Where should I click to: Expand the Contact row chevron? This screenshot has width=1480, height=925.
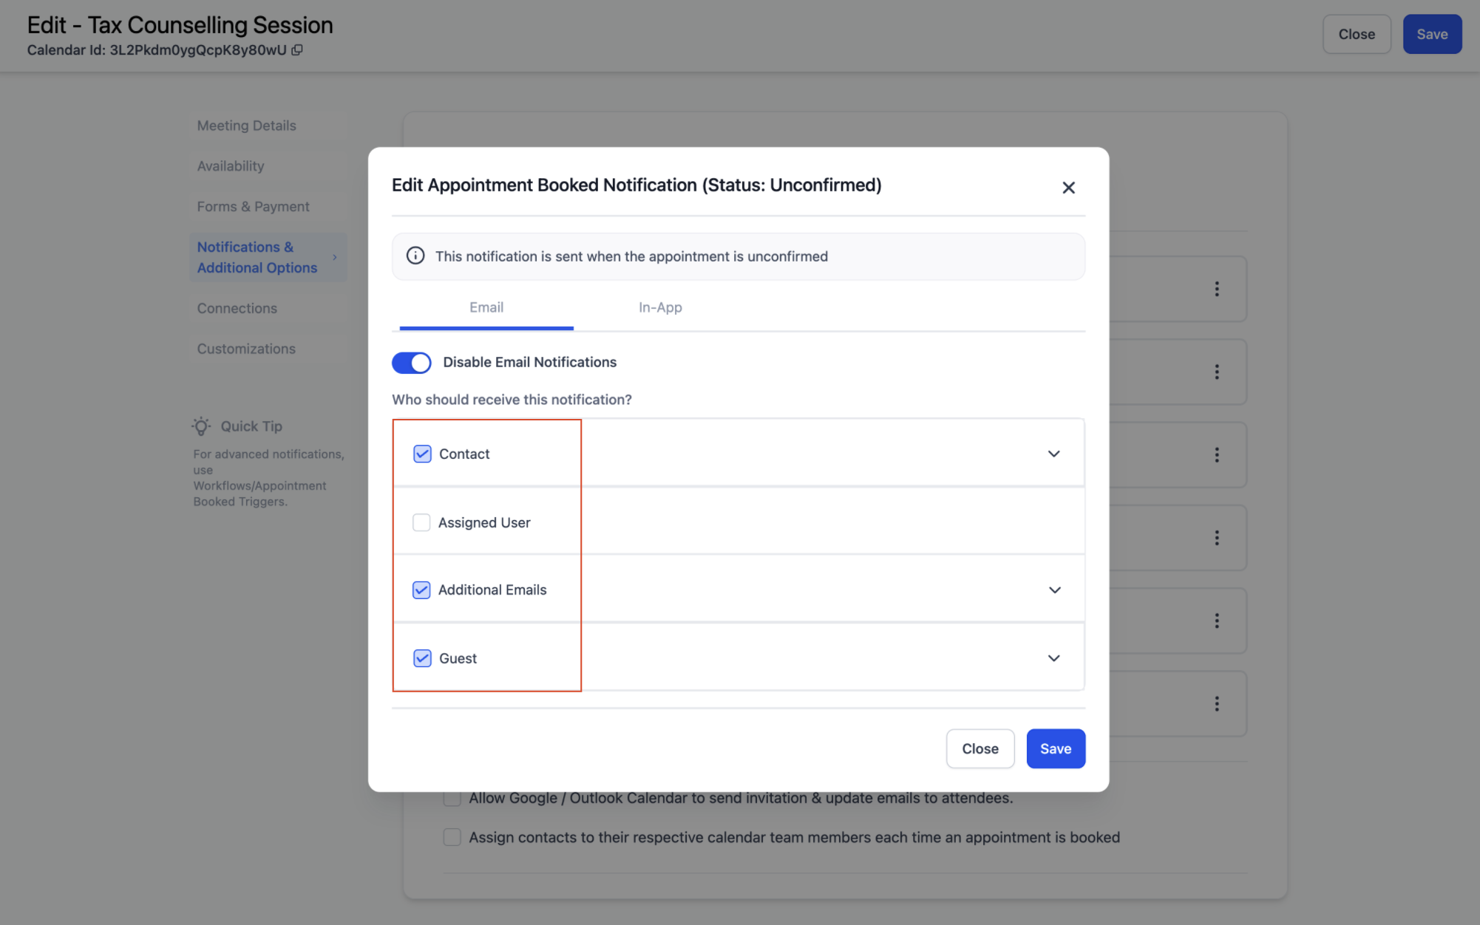coord(1053,454)
